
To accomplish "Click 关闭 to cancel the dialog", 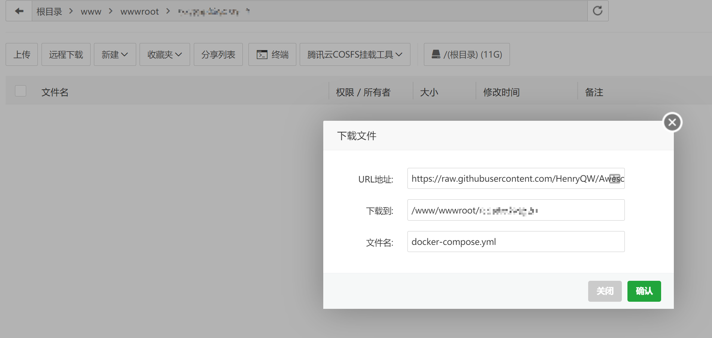I will [x=605, y=291].
